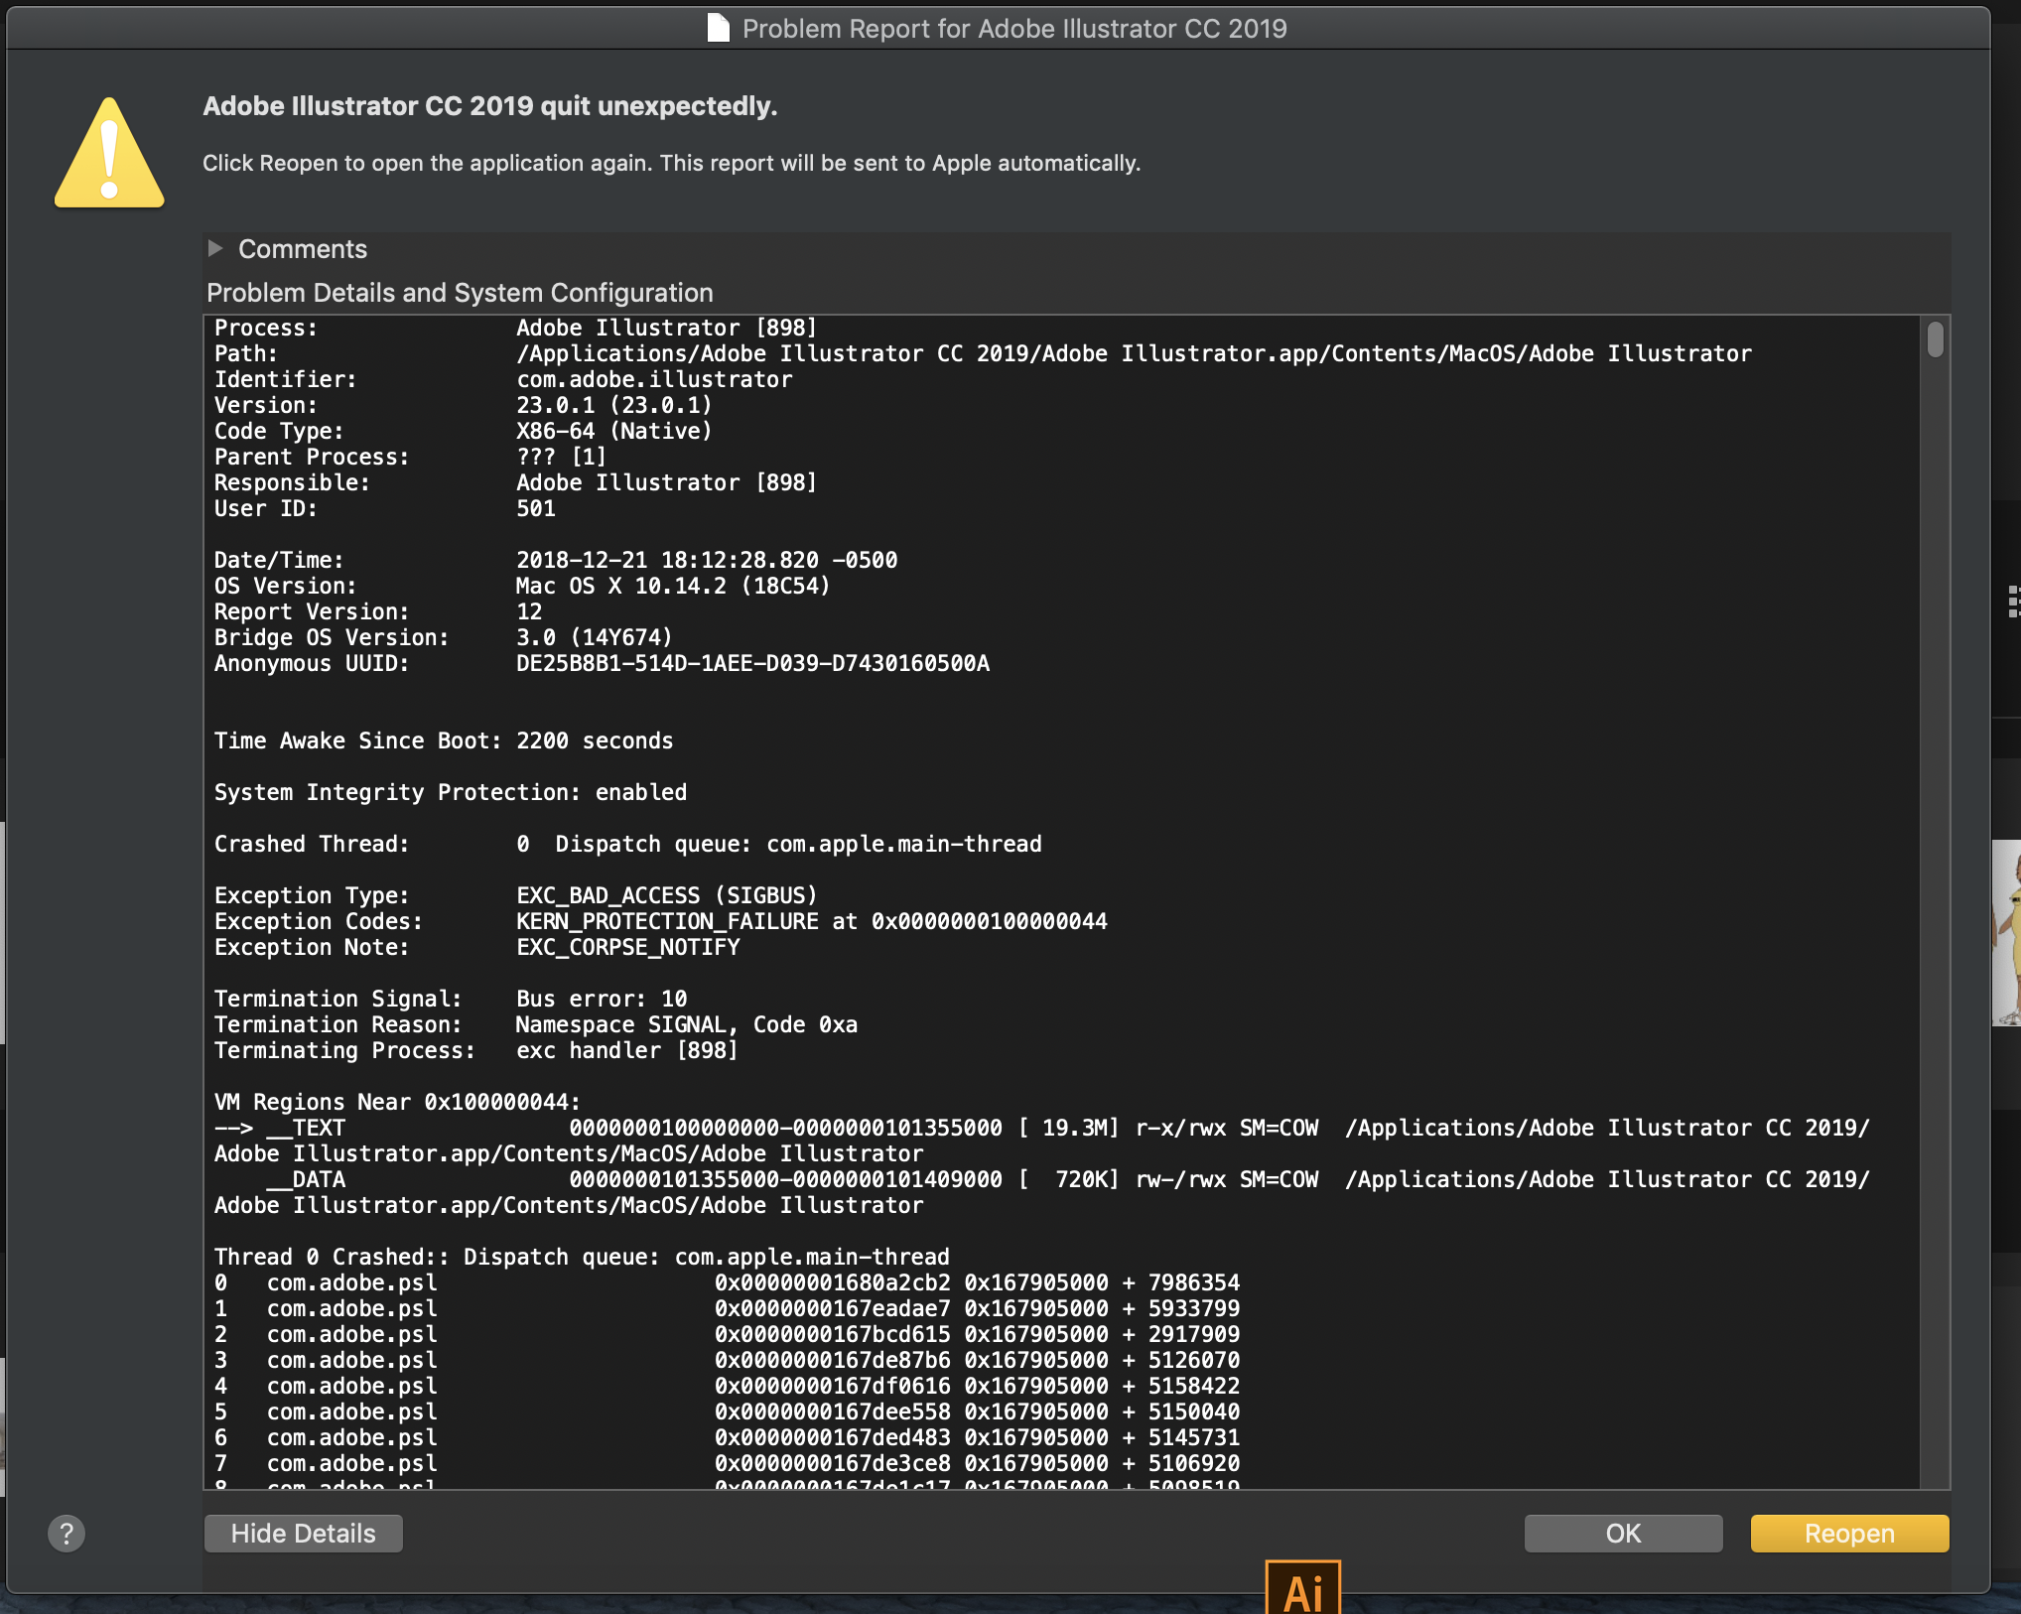Click the 'Responsible:' line
Image resolution: width=2021 pixels, height=1614 pixels.
[515, 482]
